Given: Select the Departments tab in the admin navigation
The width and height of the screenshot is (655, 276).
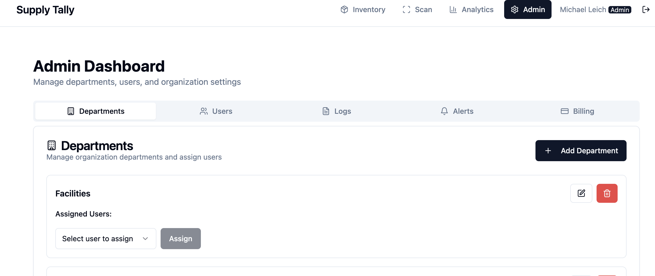Looking at the screenshot, I should (x=95, y=111).
